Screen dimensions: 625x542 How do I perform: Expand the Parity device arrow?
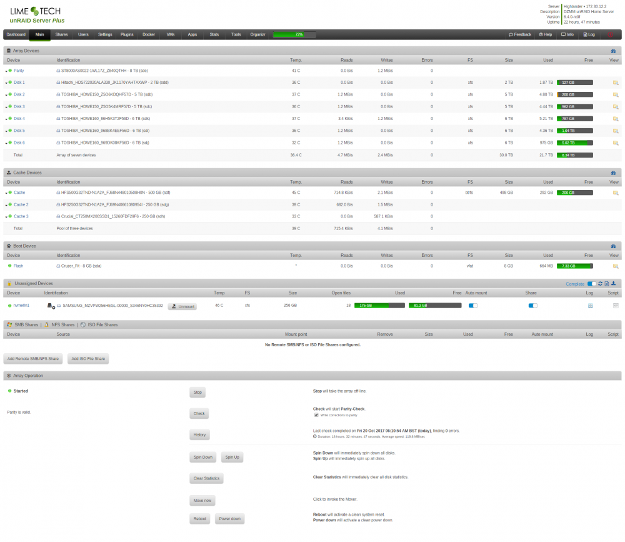coord(6,71)
